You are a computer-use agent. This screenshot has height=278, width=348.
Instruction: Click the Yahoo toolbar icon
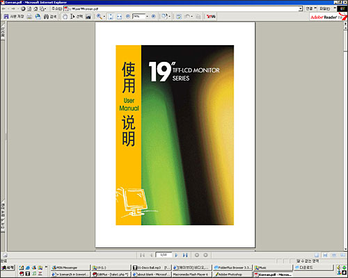(211, 17)
